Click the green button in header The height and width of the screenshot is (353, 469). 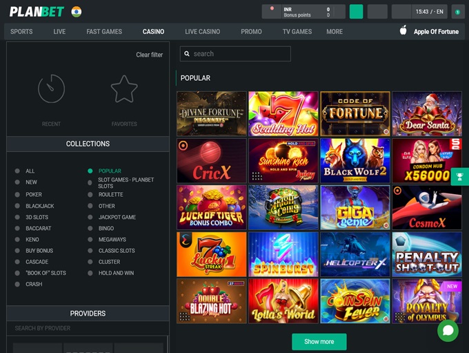(357, 12)
